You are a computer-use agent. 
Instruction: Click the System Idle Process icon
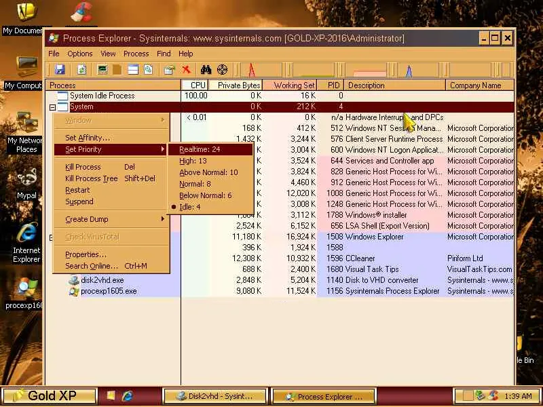coord(62,96)
